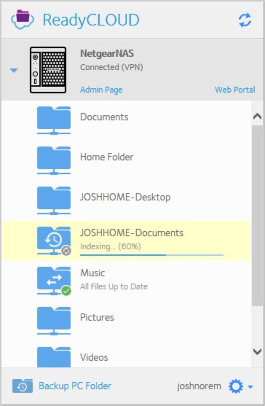Open the settings gear icon
The width and height of the screenshot is (265, 406).
pyautogui.click(x=236, y=386)
